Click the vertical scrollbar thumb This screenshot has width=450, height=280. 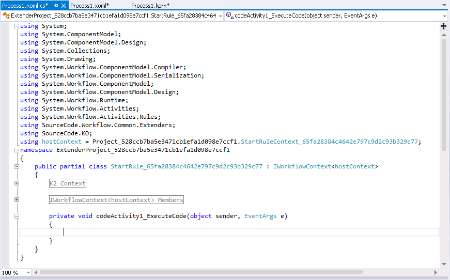[444, 95]
